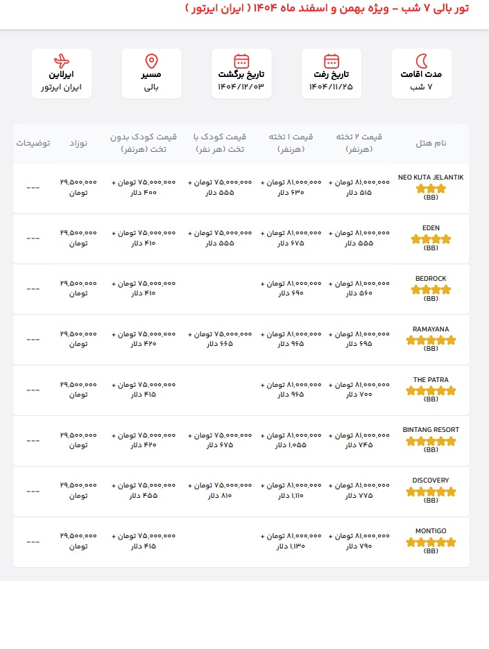
Task: Click the RAMAYANA hotel star rating
Action: coord(431,340)
